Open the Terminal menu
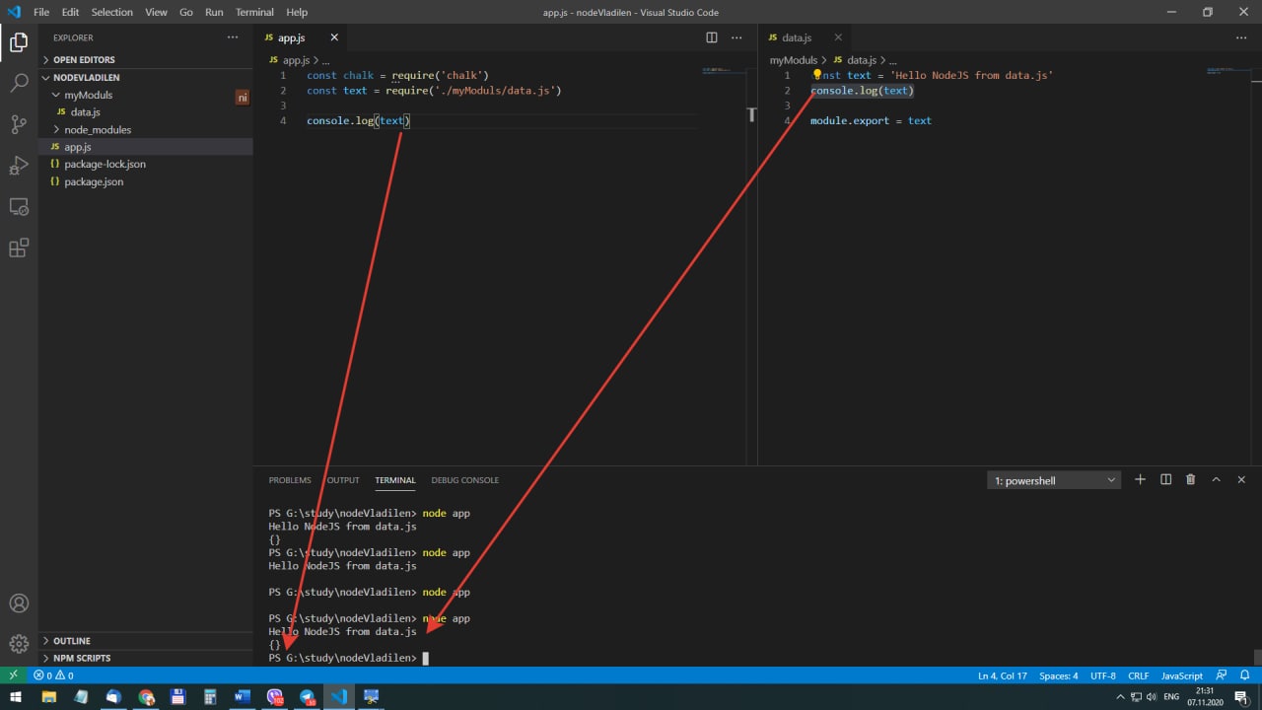 [254, 12]
